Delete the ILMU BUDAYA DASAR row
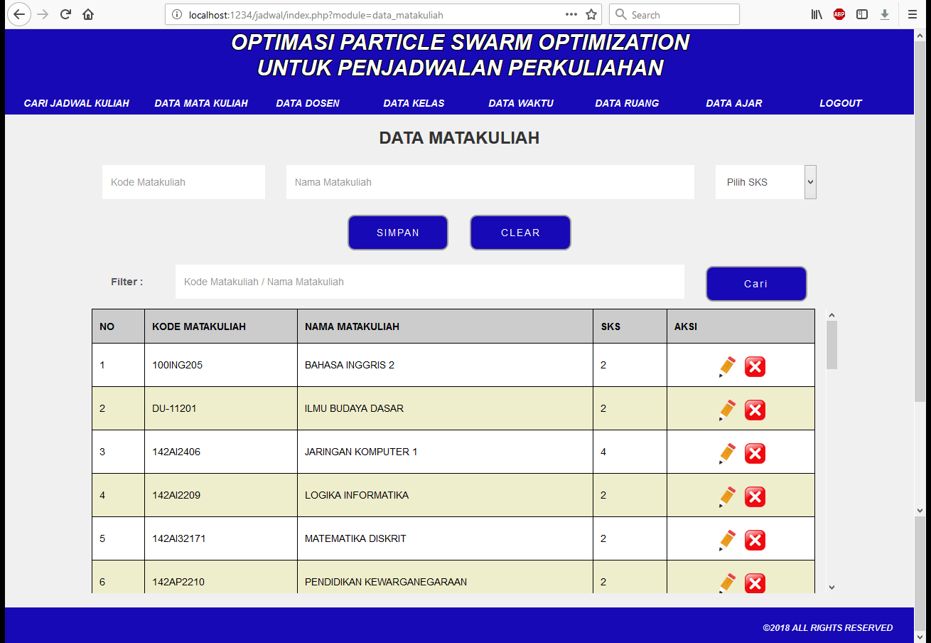Screen dimensions: 931x643 (755, 410)
